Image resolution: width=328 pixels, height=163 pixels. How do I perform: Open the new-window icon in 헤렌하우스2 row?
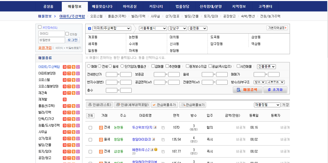pyautogui.click(x=163, y=152)
